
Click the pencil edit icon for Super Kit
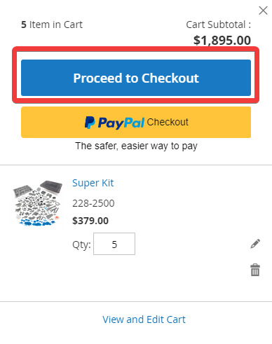[x=255, y=244]
